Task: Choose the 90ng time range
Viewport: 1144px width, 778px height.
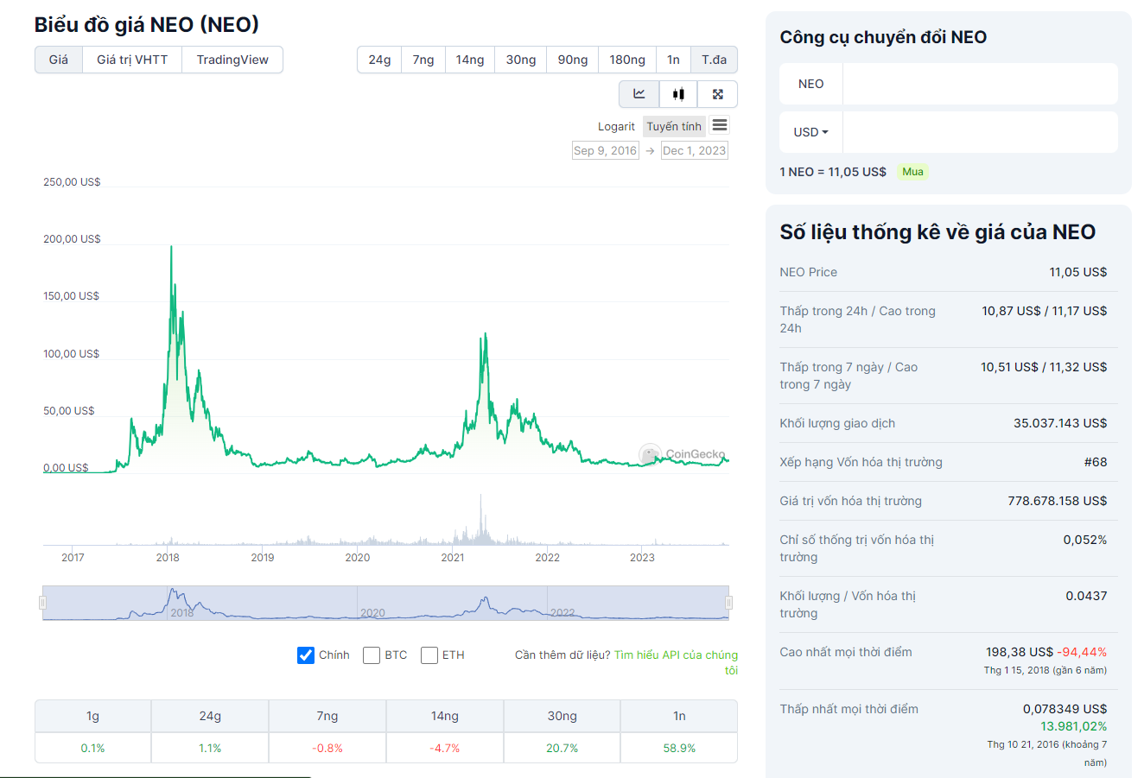Action: (x=573, y=60)
